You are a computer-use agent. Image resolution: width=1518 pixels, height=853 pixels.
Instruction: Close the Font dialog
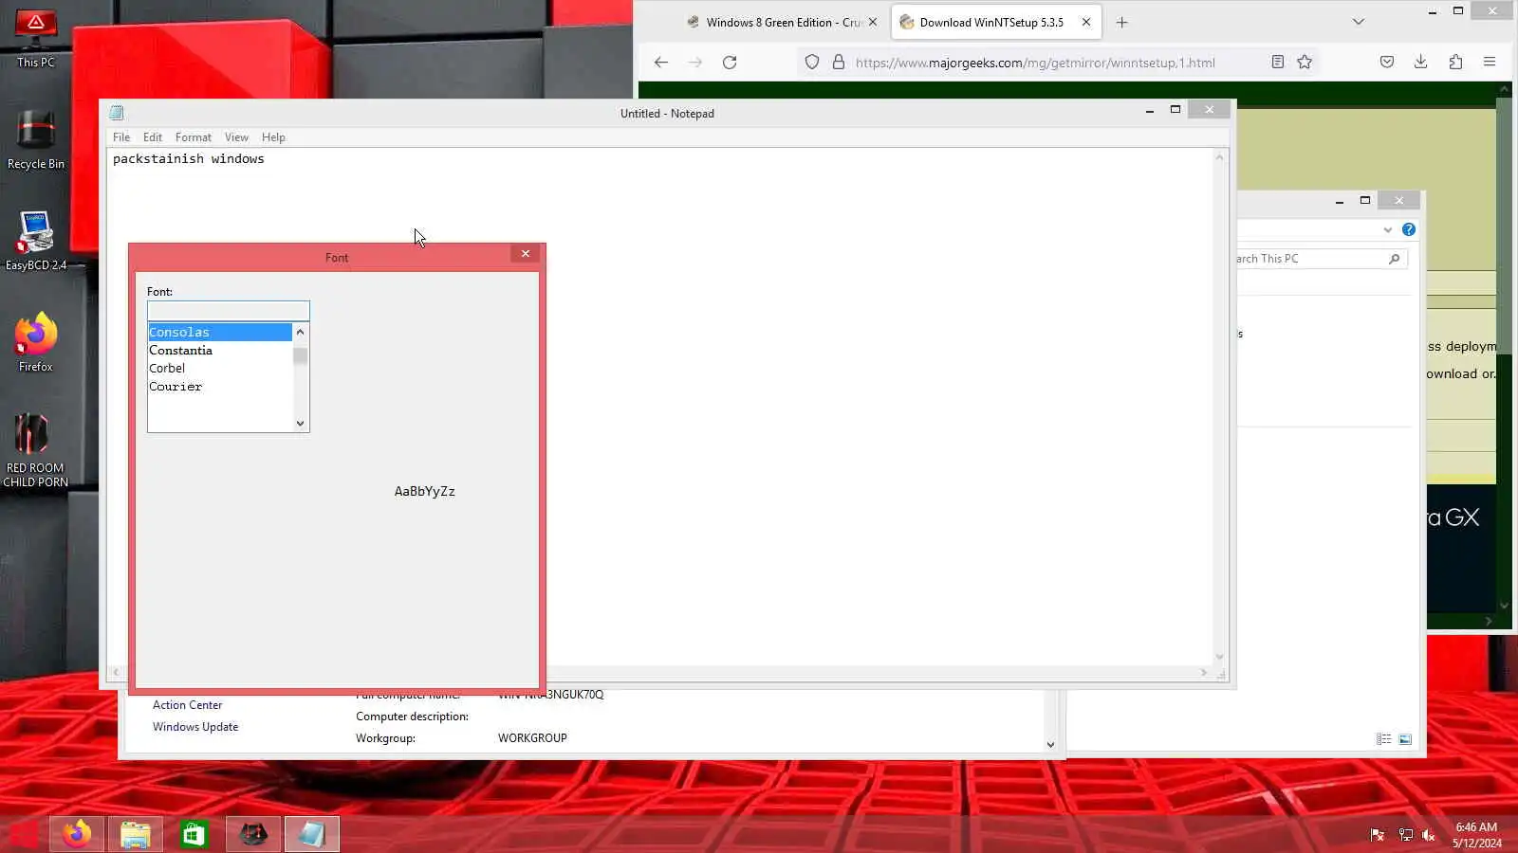click(x=526, y=254)
